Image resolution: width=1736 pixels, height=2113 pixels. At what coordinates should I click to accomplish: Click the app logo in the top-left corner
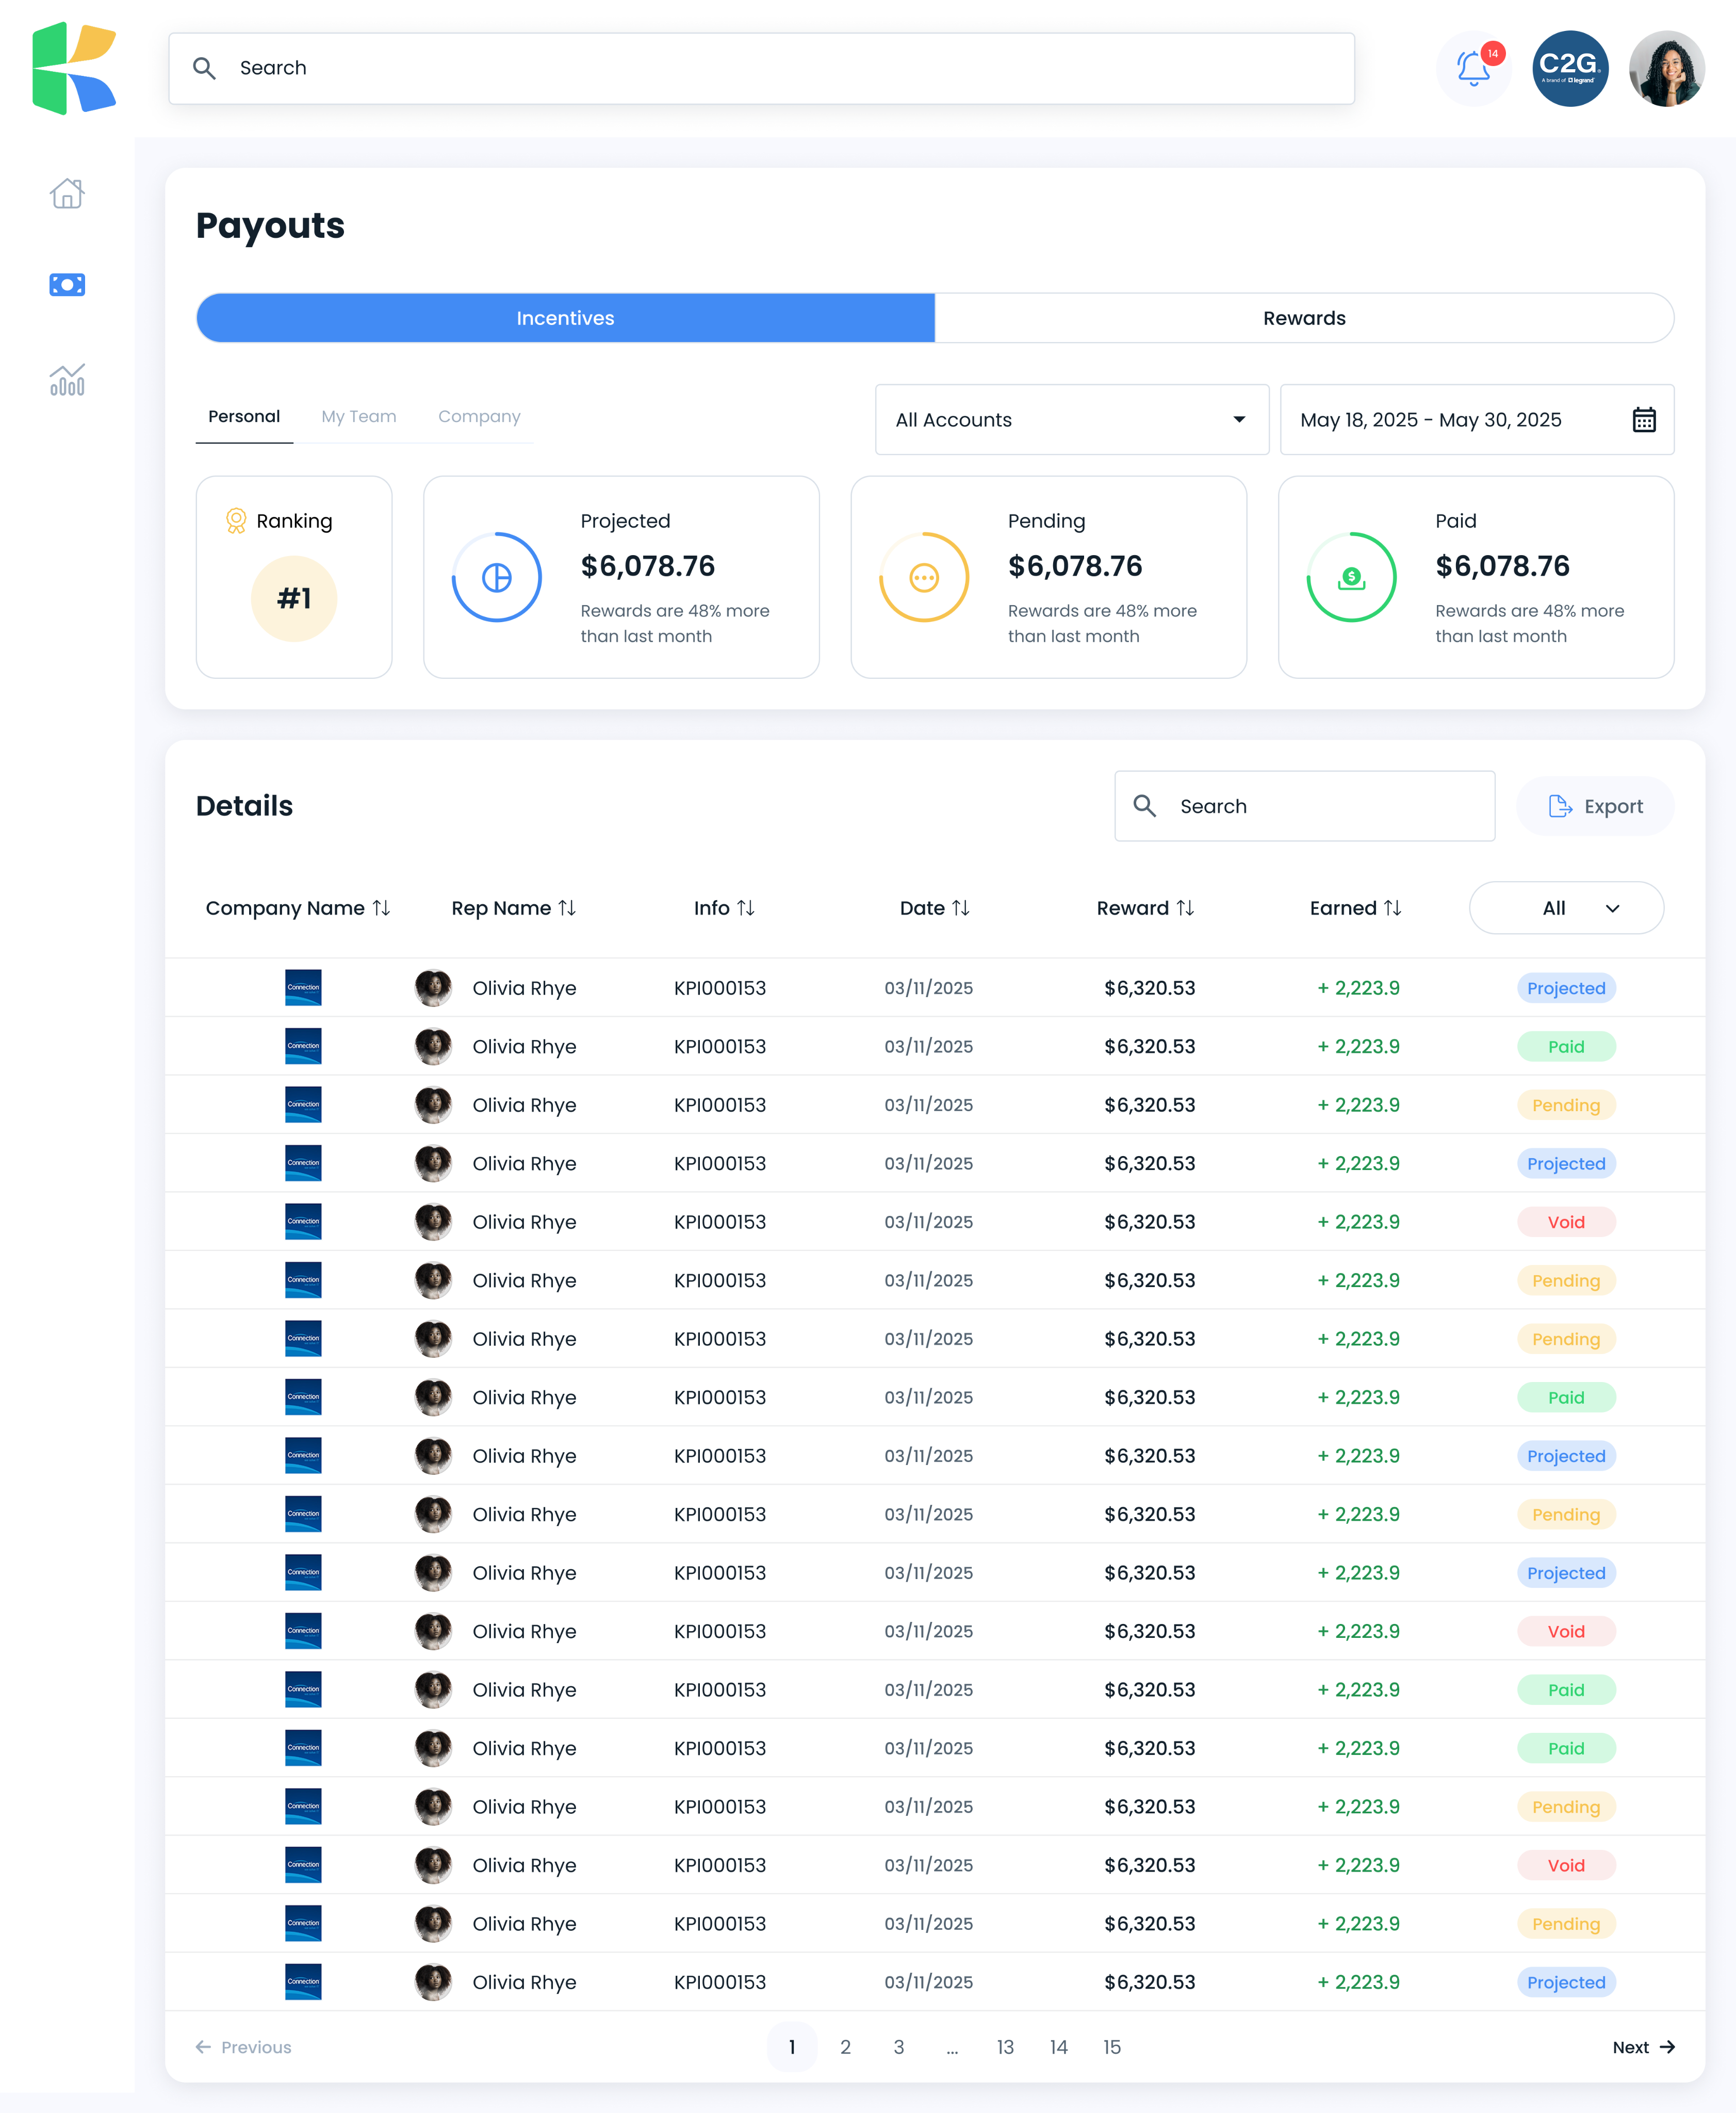(74, 68)
